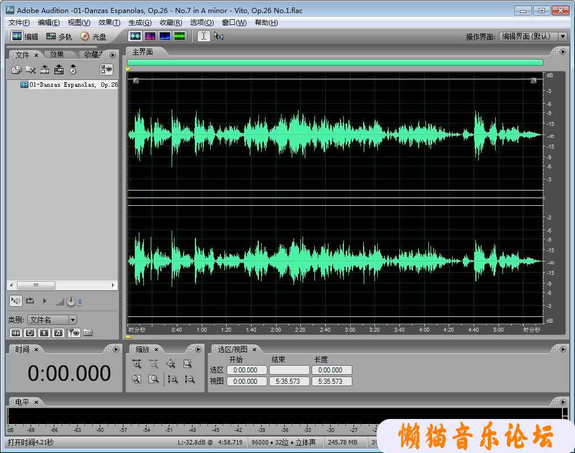This screenshot has width=575, height=453.
Task: Click the full path C:\ folder icon
Action: pyautogui.click(x=88, y=333)
